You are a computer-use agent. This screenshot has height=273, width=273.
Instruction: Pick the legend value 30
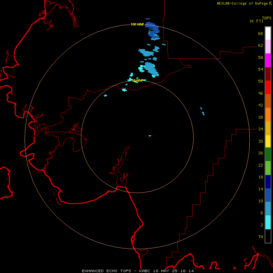tap(261, 141)
